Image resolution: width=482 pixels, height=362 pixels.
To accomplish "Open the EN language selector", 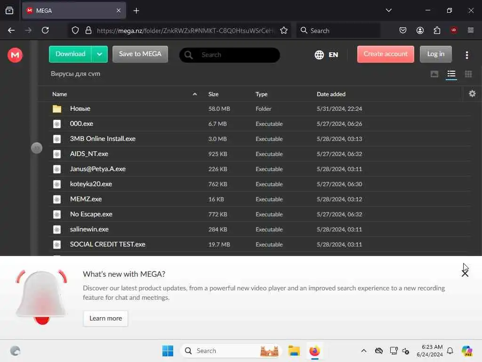I will coord(327,55).
